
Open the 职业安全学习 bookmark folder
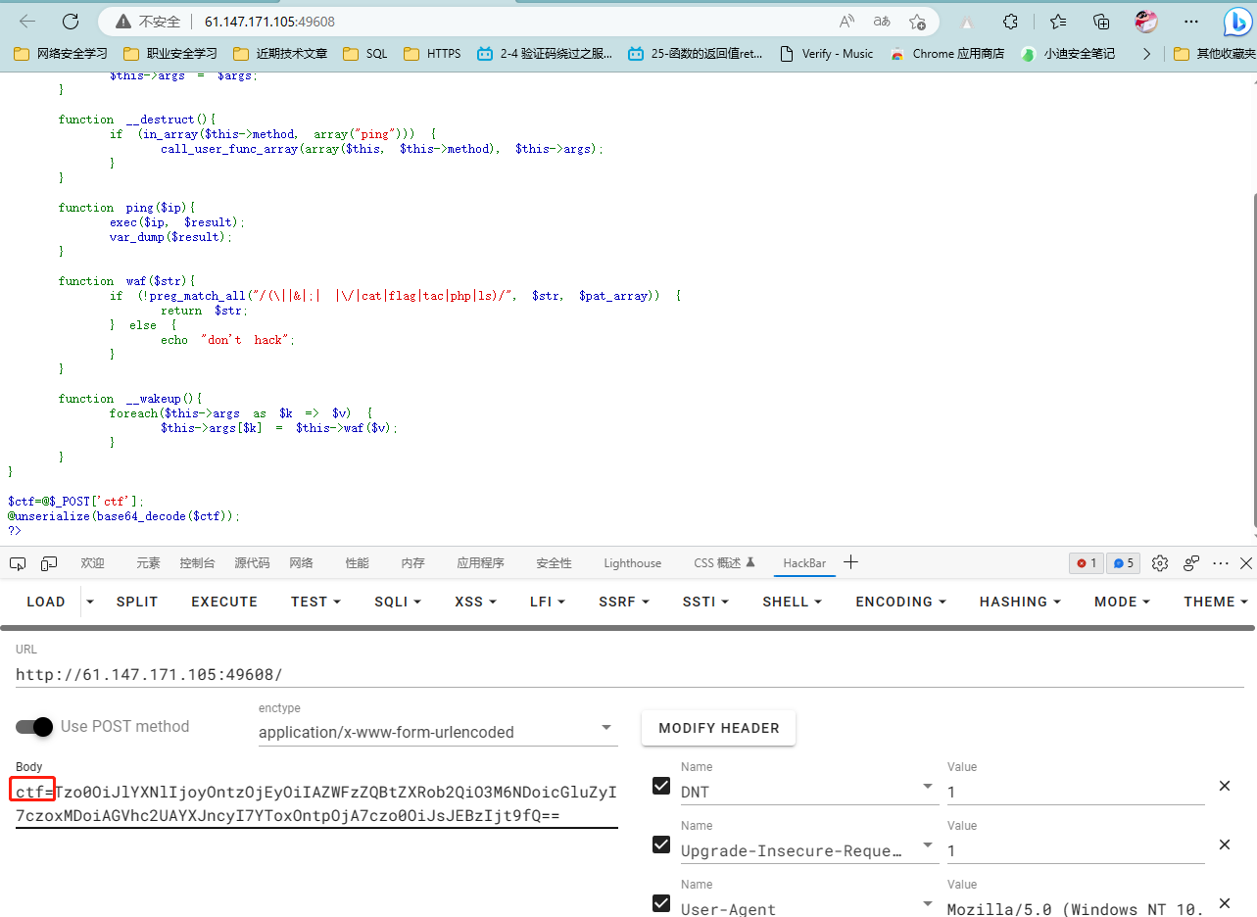pyautogui.click(x=170, y=54)
